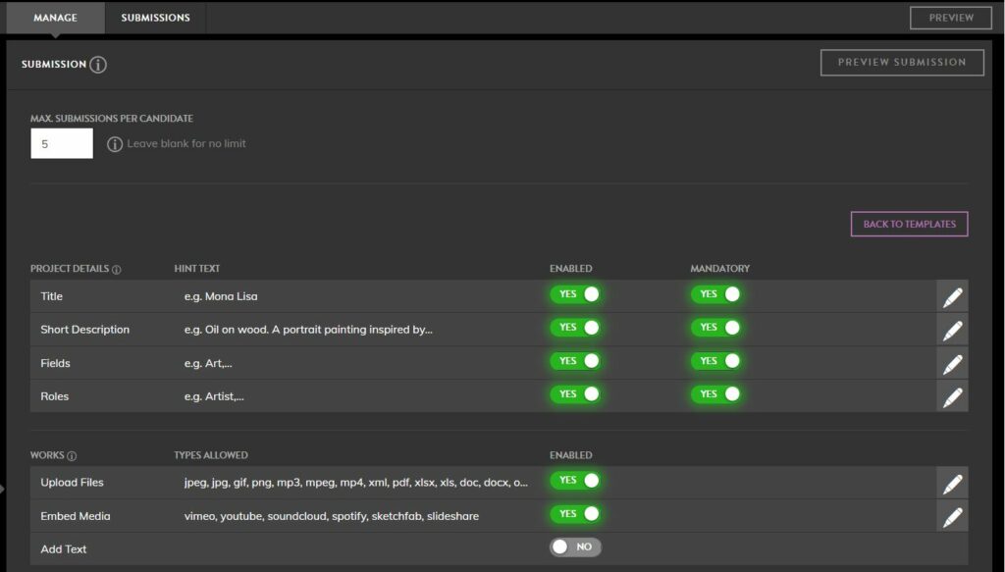The height and width of the screenshot is (572, 1005).
Task: Turn off Short Description Mandatory toggle
Action: pyautogui.click(x=715, y=328)
